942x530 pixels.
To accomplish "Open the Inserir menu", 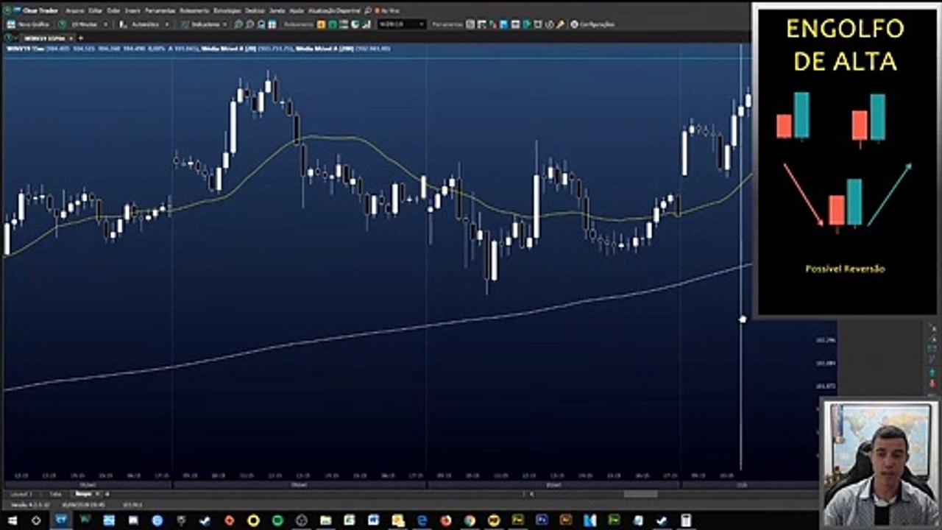I will click(132, 11).
